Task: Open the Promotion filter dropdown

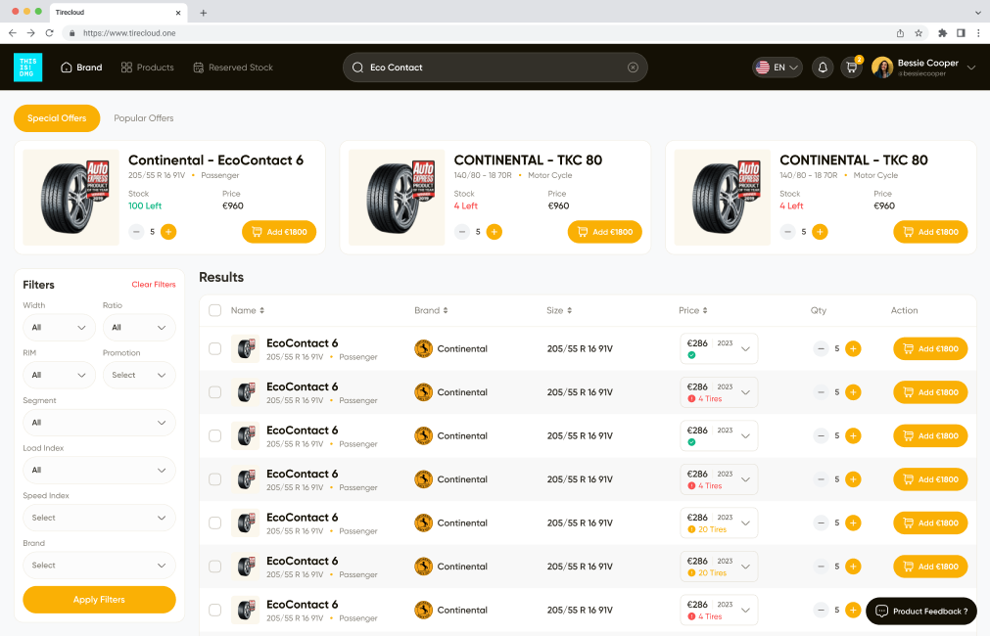Action: point(139,375)
